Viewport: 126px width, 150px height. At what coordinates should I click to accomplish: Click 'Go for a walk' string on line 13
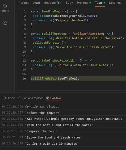83,65
